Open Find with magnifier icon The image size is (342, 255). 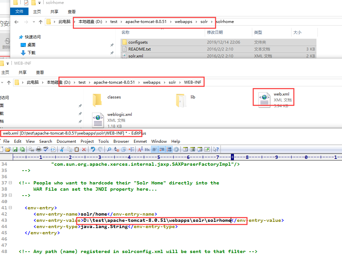tap(109, 149)
